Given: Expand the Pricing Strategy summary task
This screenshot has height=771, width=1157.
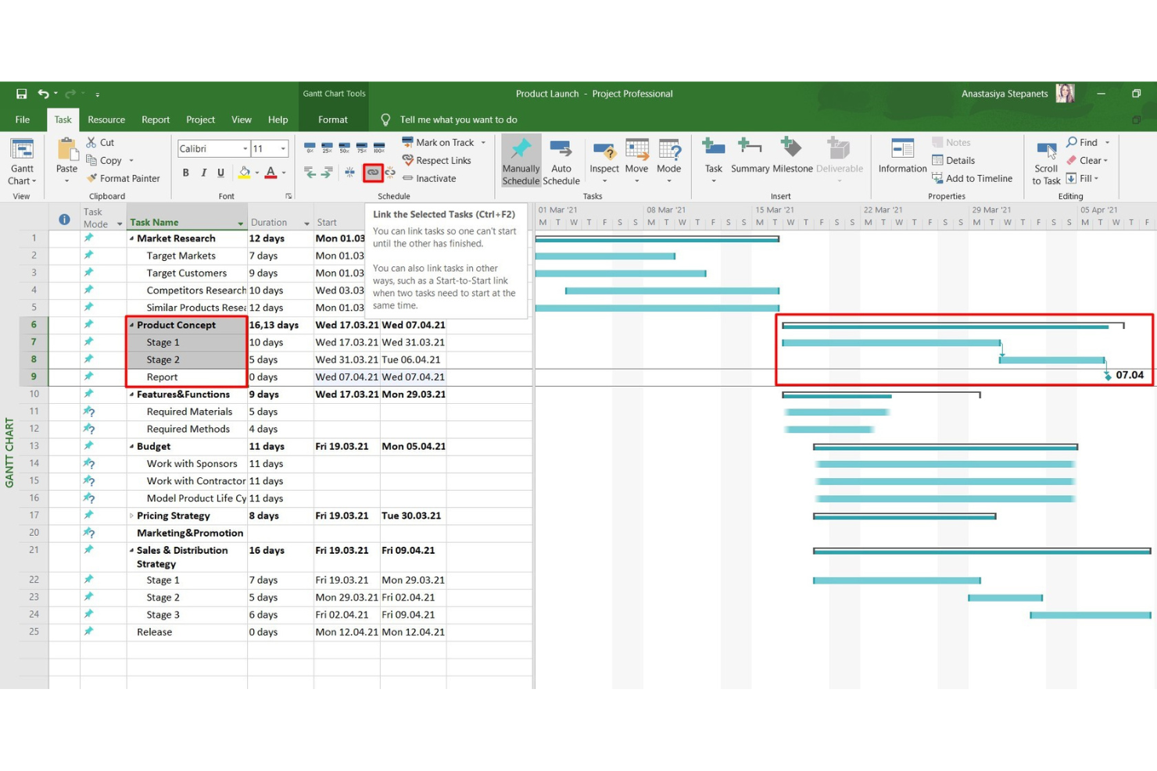Looking at the screenshot, I should (x=131, y=516).
